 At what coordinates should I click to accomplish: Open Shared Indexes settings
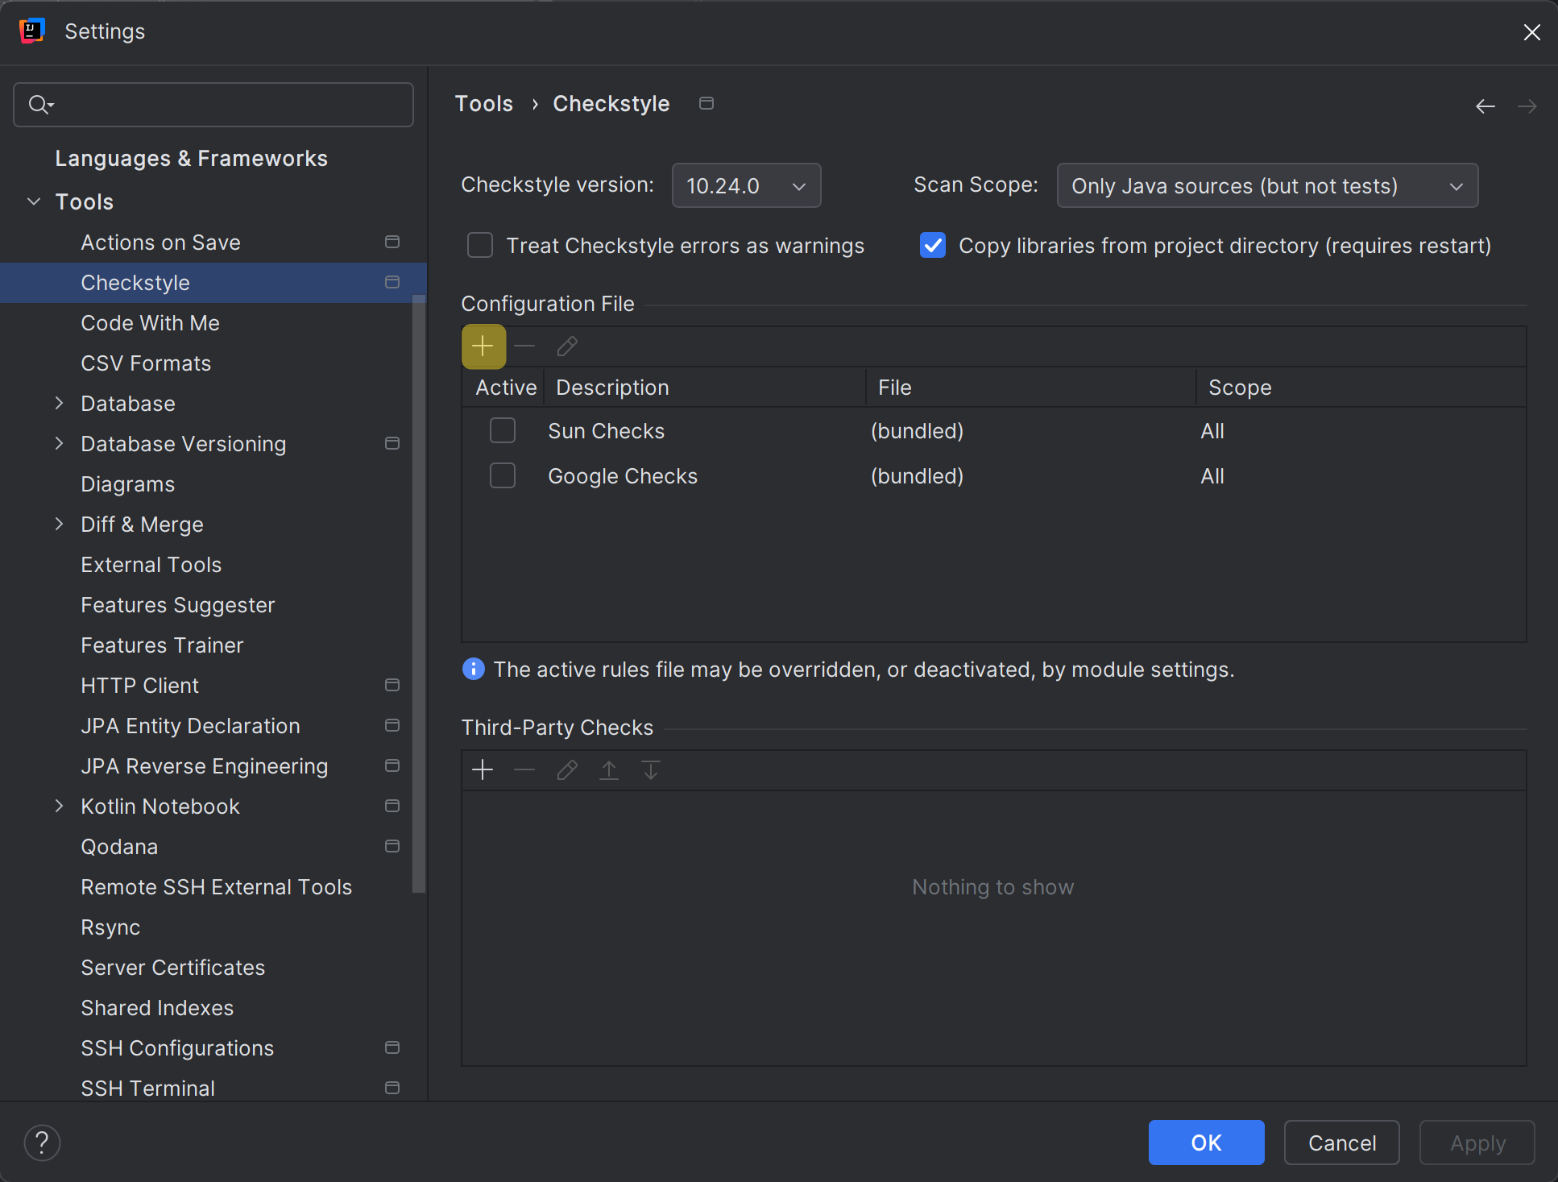point(157,1008)
